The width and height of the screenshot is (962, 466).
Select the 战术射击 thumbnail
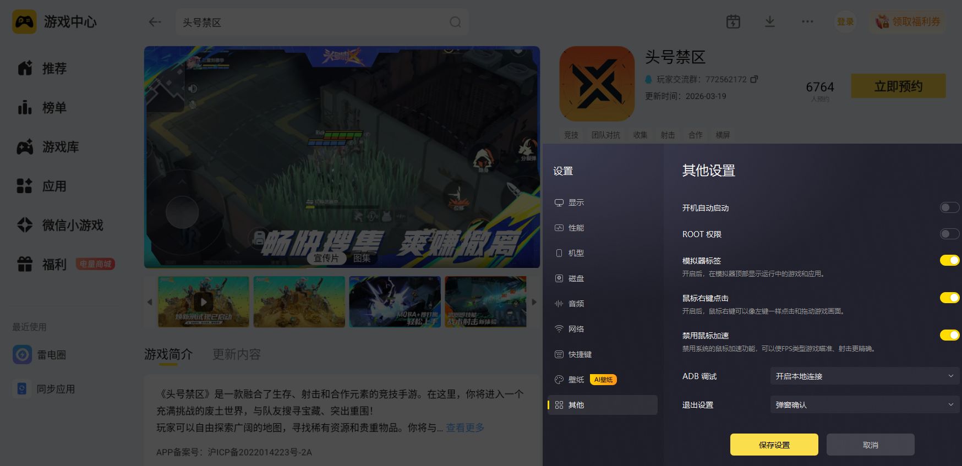pos(486,301)
